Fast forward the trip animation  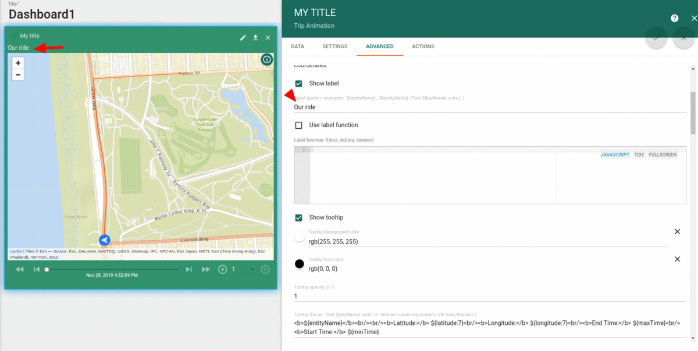205,269
